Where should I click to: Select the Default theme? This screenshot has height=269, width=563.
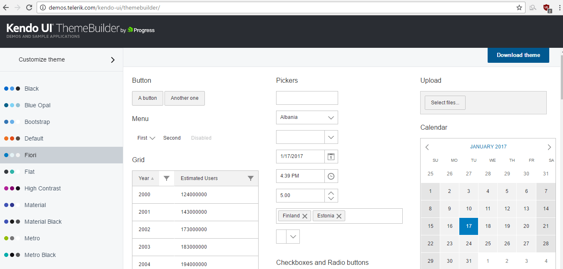61,138
